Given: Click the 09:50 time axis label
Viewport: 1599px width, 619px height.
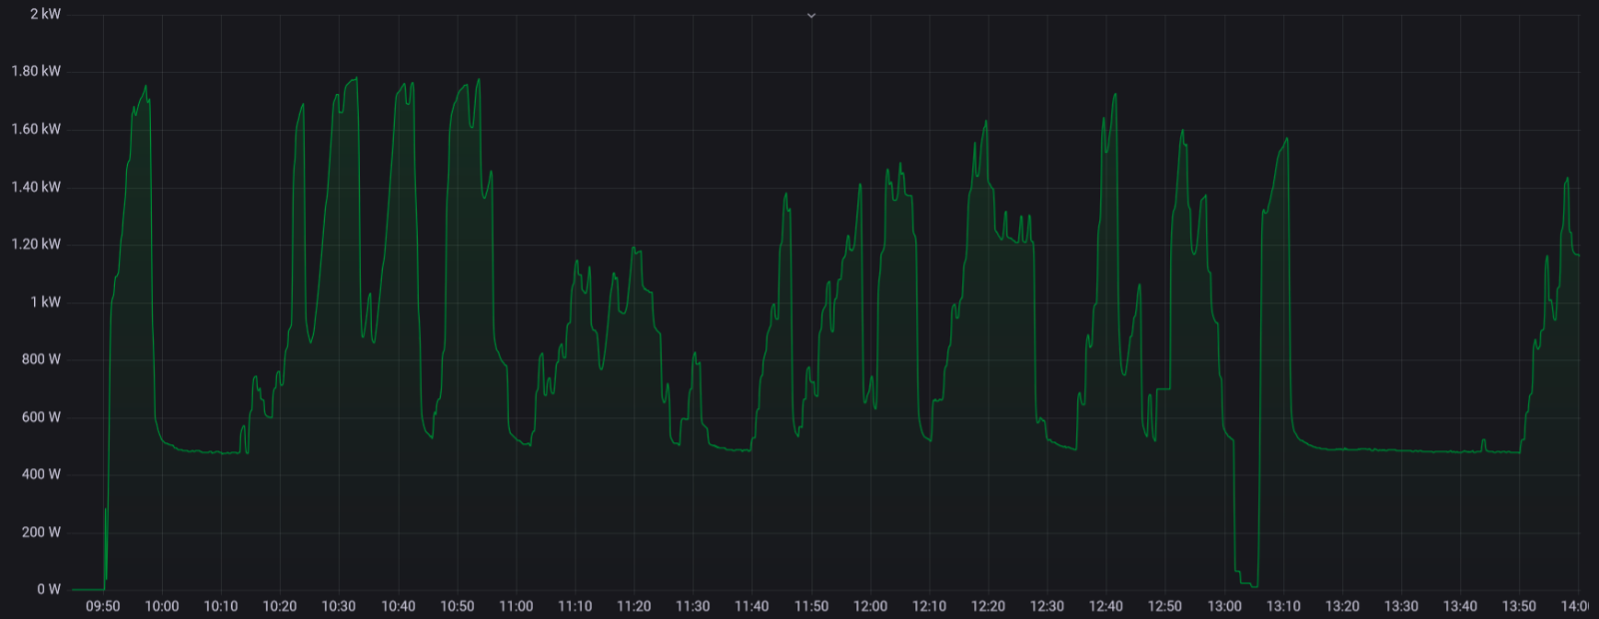Looking at the screenshot, I should [103, 606].
